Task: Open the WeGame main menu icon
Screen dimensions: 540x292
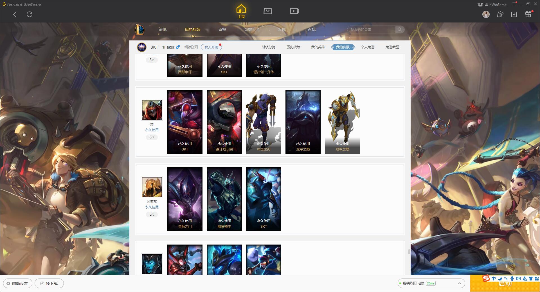Action: (514, 4)
